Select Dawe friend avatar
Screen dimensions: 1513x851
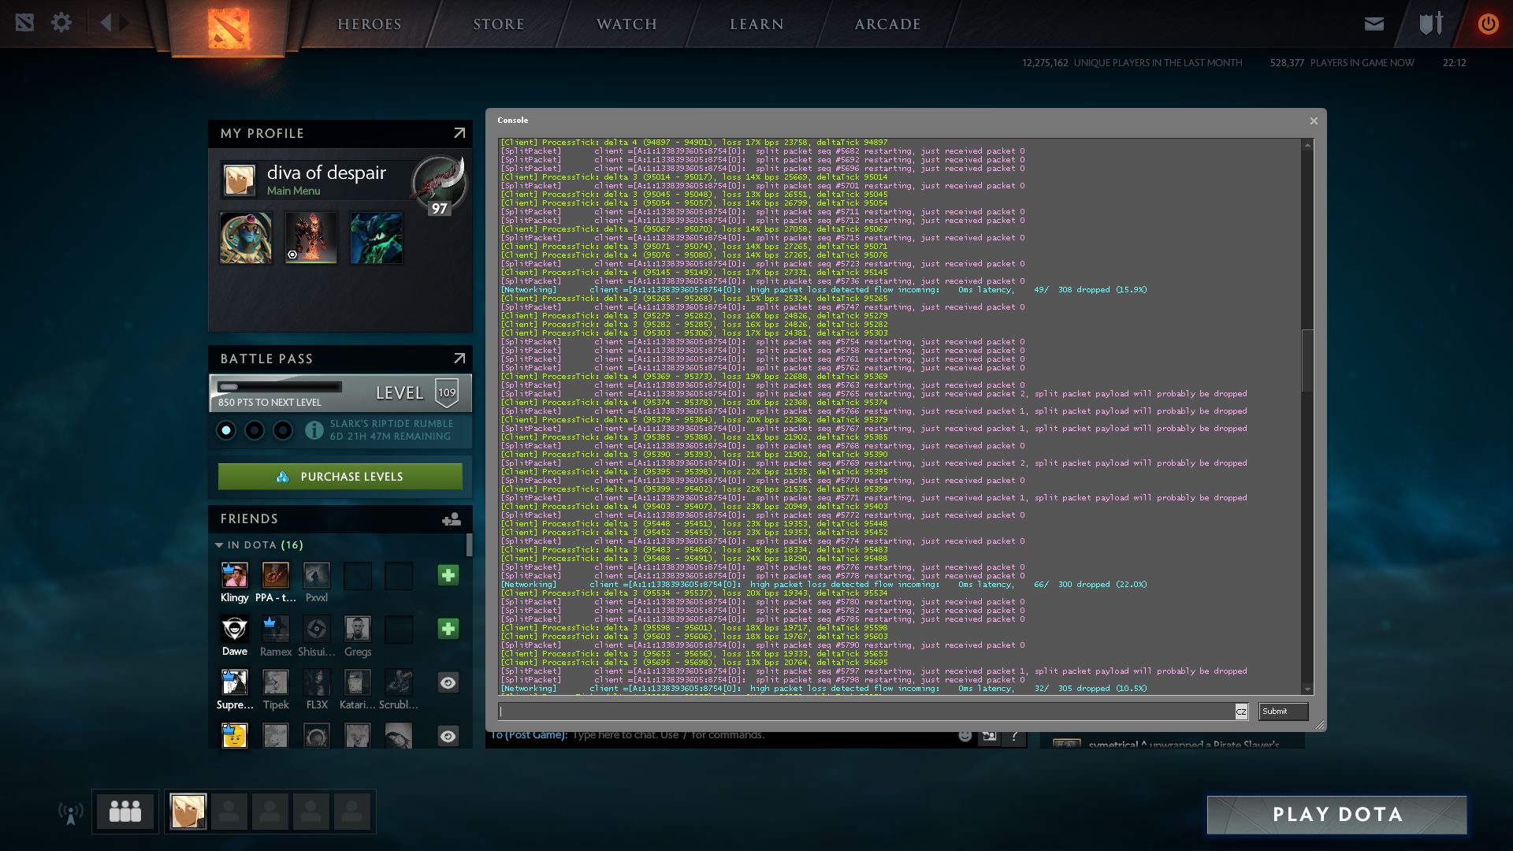click(x=235, y=629)
